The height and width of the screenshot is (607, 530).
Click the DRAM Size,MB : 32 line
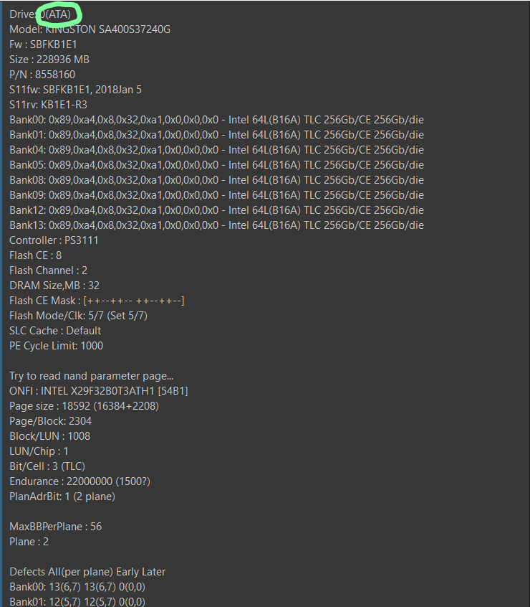(54, 286)
